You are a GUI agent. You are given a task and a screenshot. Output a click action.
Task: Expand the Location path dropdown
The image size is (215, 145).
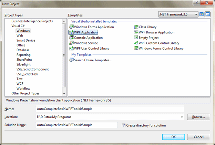[182, 117]
